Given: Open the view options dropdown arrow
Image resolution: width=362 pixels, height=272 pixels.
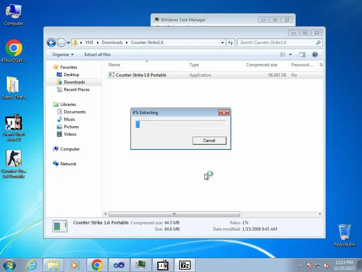Looking at the screenshot, I should tap(291, 55).
